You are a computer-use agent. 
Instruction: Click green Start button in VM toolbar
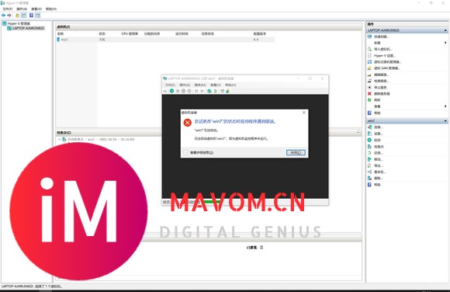(x=171, y=91)
